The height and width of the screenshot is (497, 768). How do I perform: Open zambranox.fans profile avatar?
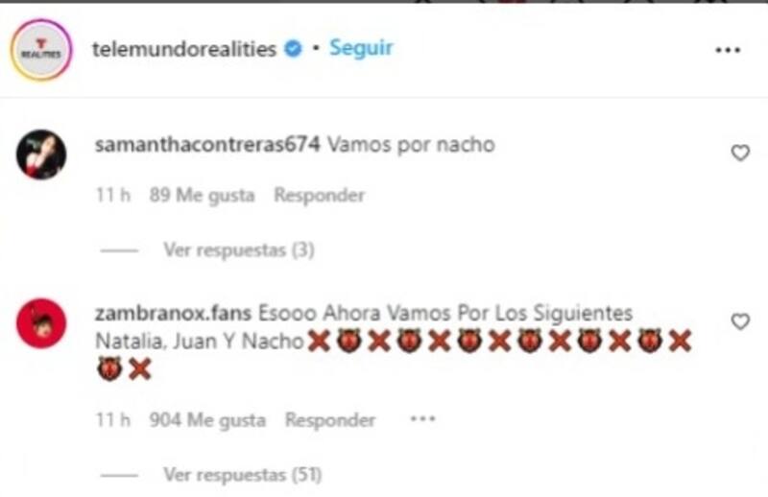[x=41, y=323]
